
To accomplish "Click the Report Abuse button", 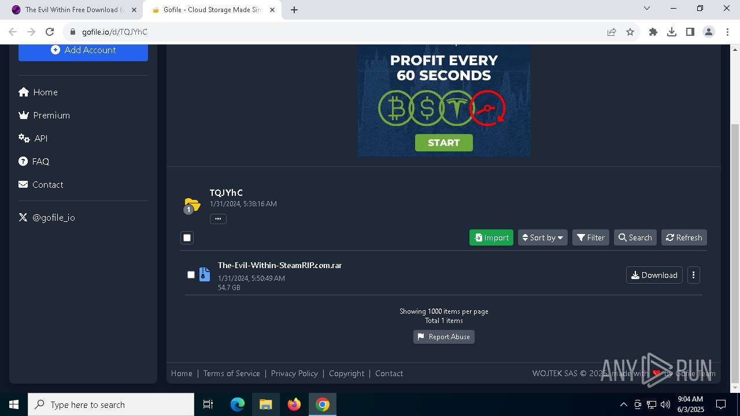I will [x=444, y=337].
